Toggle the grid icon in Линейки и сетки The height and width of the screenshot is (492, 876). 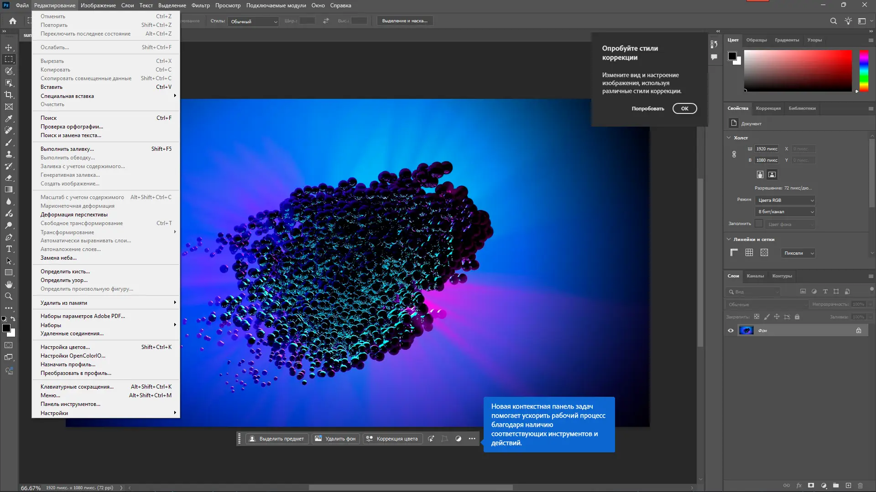click(749, 253)
